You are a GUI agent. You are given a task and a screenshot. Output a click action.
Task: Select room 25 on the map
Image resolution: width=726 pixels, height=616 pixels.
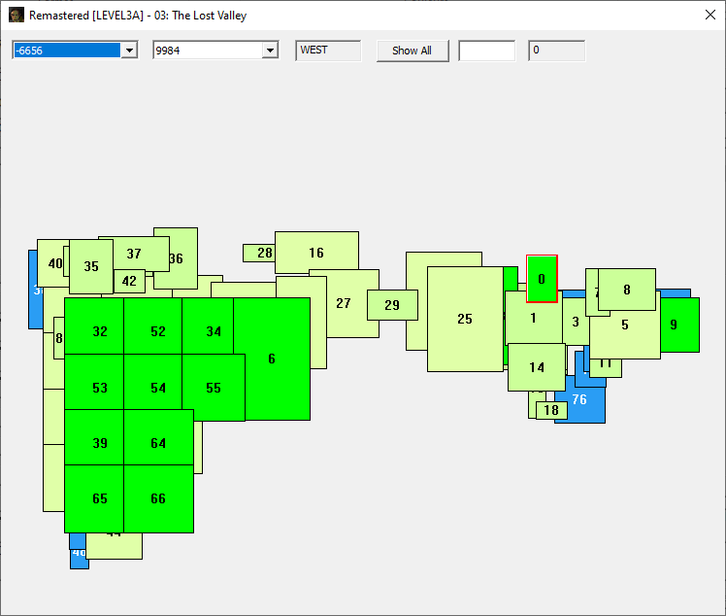465,319
